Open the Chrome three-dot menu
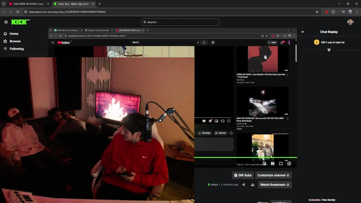Image resolution: width=361 pixels, height=203 pixels. pyautogui.click(x=357, y=12)
